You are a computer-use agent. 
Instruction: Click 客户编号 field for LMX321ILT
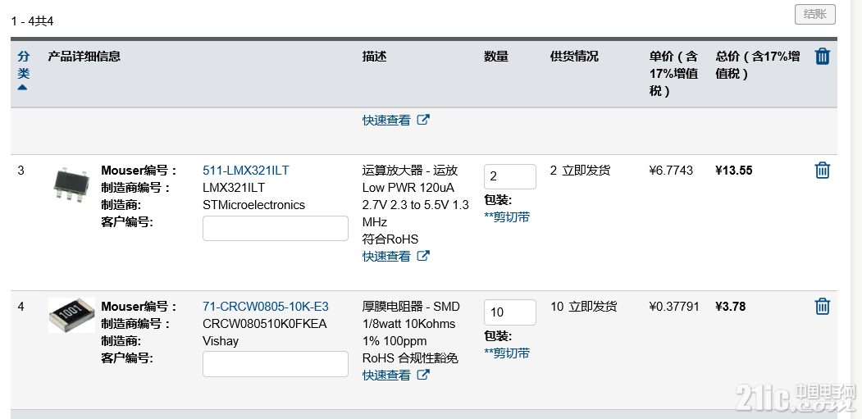[276, 228]
